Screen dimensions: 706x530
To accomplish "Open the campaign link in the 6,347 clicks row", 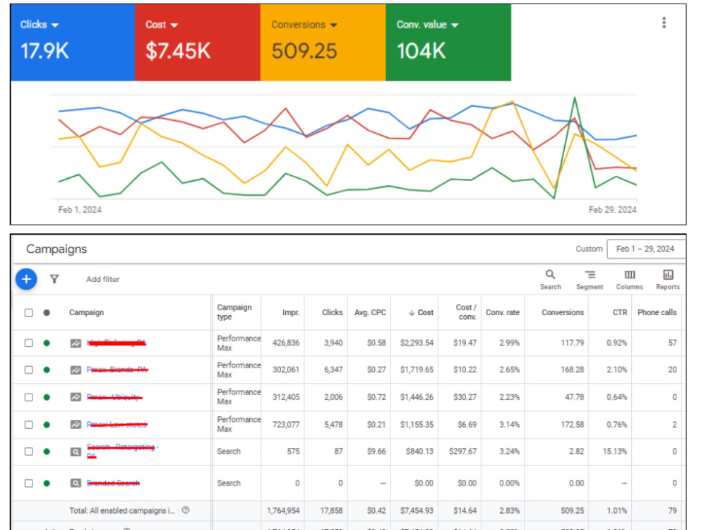I will coord(117,370).
